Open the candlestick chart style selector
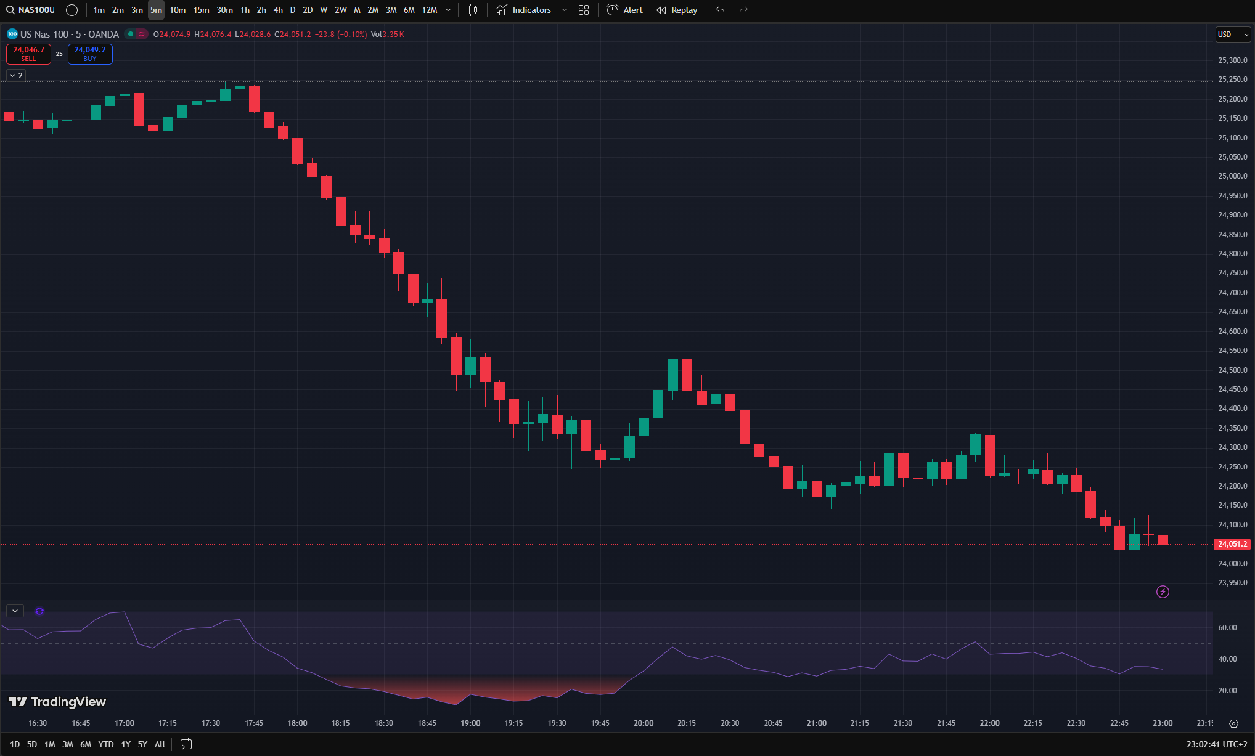This screenshot has height=756, width=1255. [473, 10]
